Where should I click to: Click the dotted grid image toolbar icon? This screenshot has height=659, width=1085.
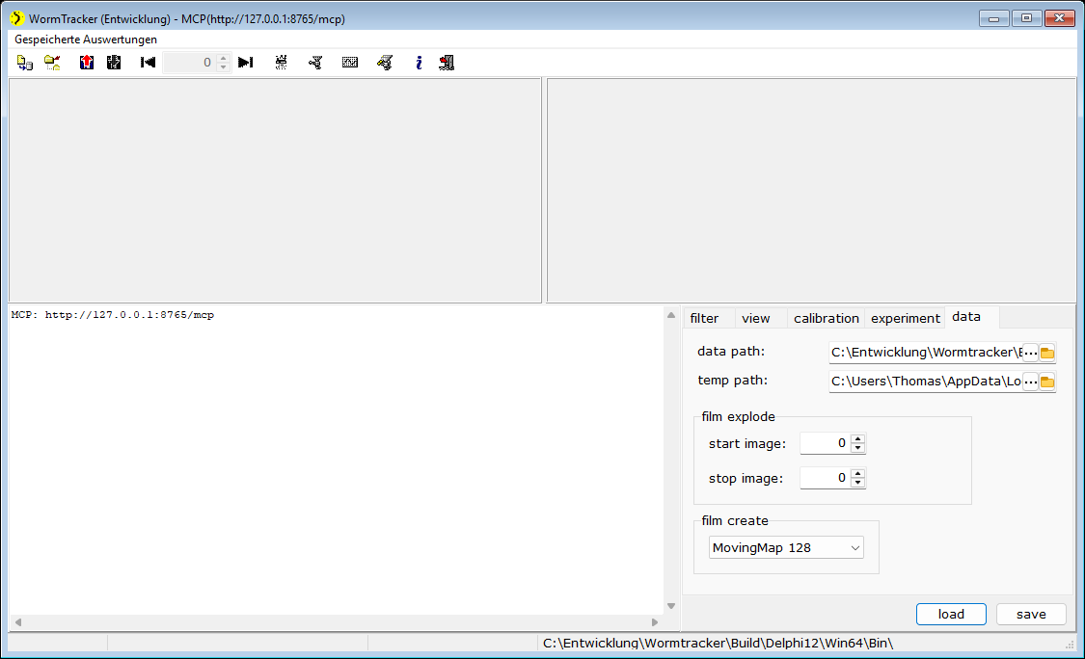click(350, 63)
